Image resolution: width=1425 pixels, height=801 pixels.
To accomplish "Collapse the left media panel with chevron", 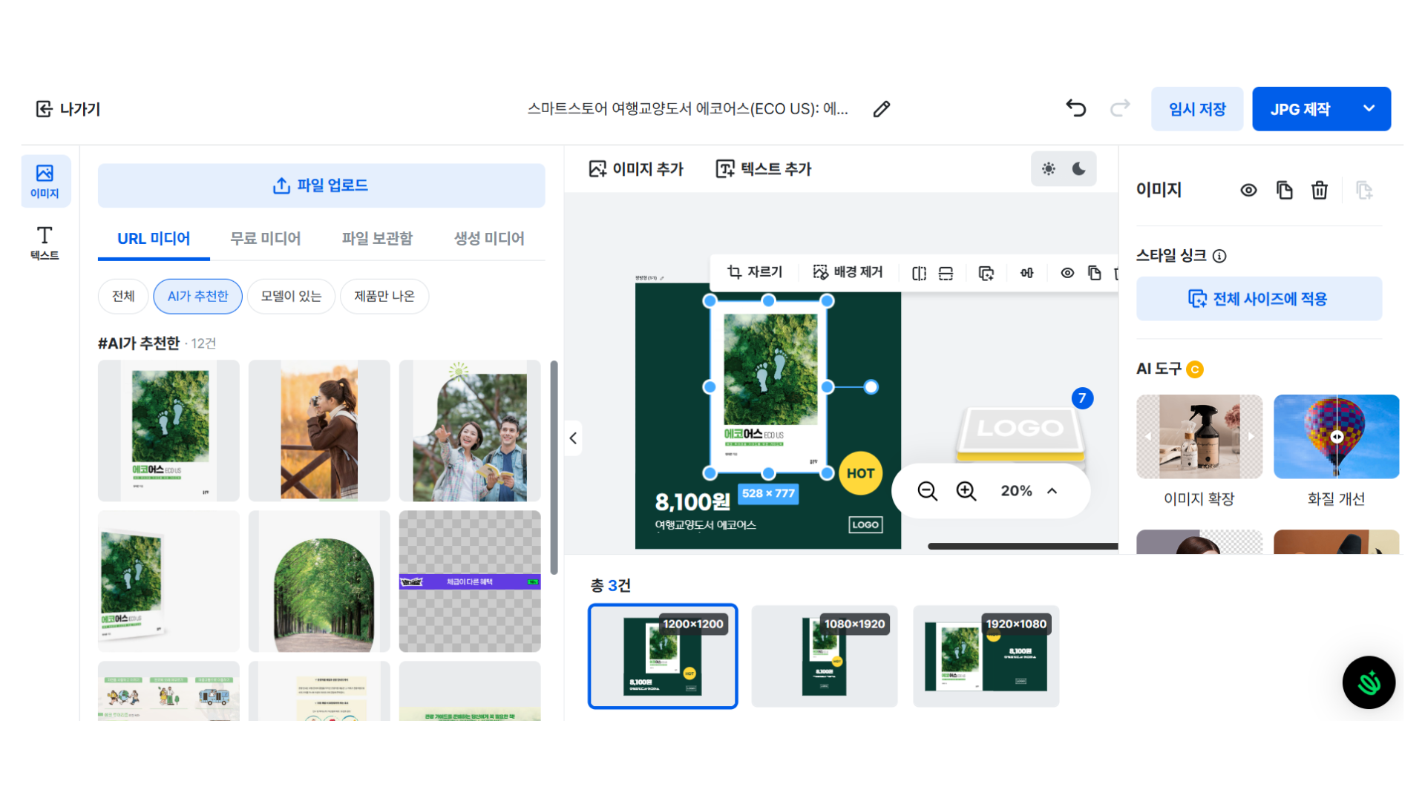I will click(x=573, y=438).
